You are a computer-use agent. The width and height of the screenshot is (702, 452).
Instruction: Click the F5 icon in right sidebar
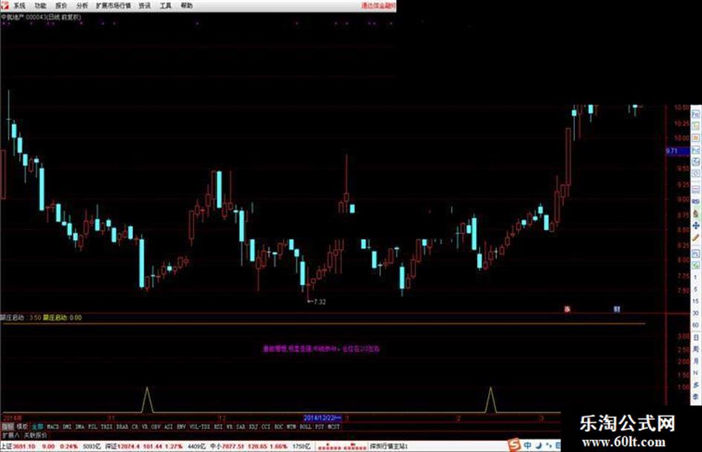[696, 254]
